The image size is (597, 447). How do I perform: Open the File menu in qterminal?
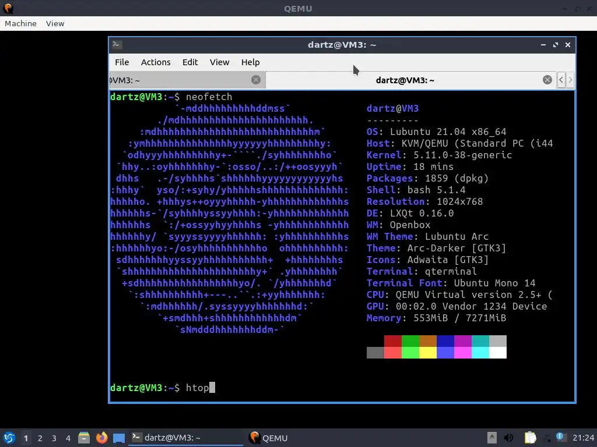click(122, 62)
